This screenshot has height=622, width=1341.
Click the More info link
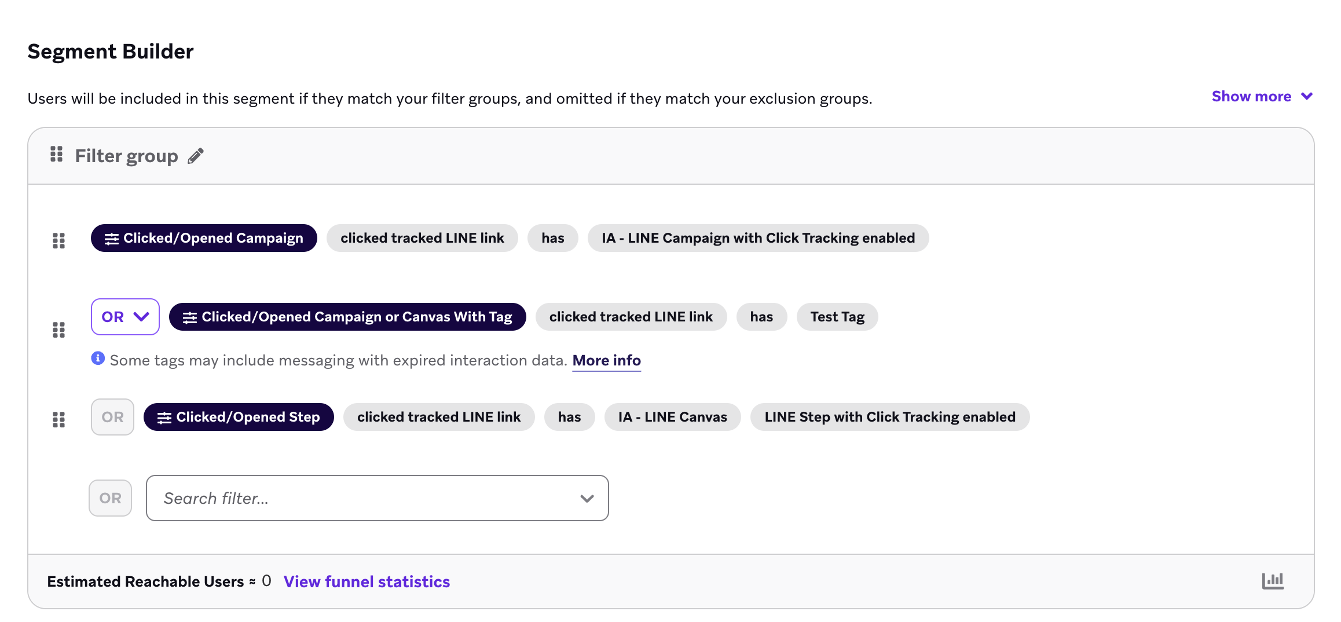(606, 360)
